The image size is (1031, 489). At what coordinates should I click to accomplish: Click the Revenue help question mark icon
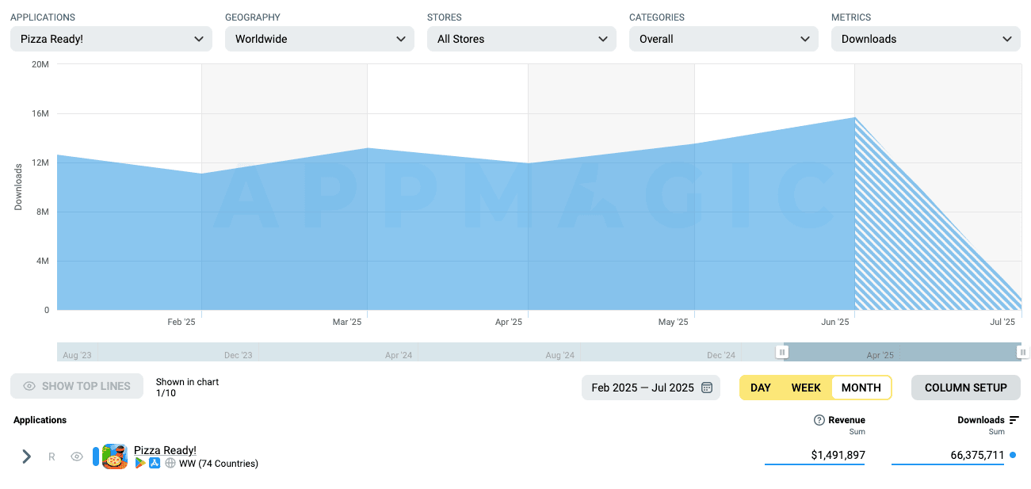tap(819, 420)
